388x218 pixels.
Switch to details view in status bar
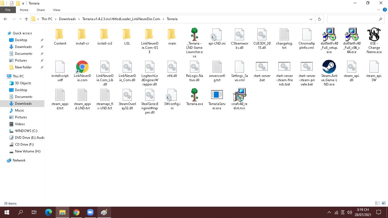[377, 203]
